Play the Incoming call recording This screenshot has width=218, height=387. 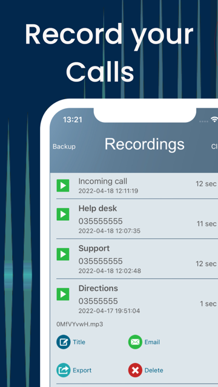[63, 186]
